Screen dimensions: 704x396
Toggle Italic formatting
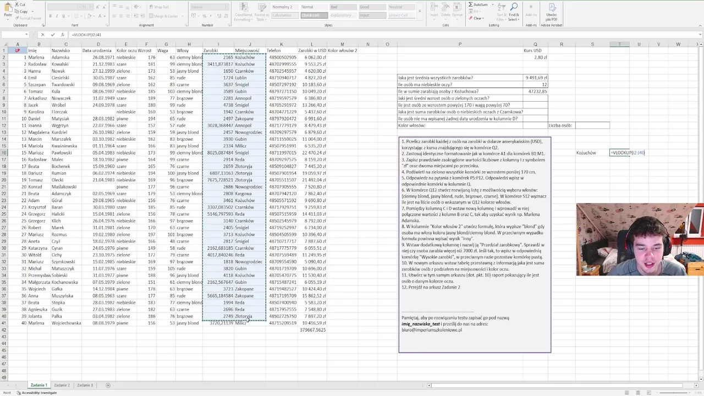(x=57, y=16)
